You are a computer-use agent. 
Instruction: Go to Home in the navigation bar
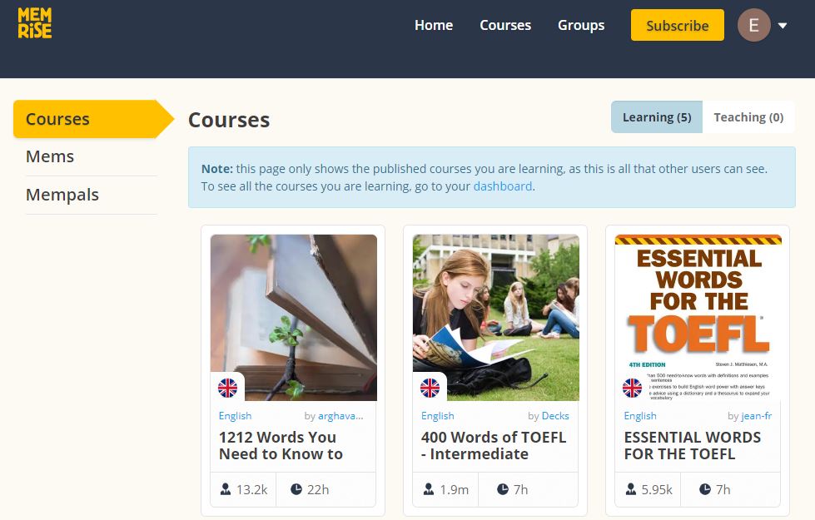click(x=434, y=25)
